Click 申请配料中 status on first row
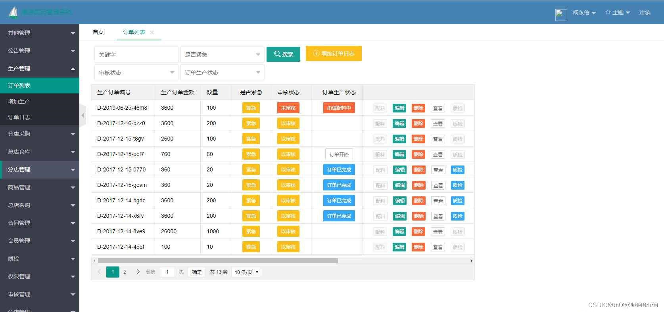The width and height of the screenshot is (664, 312). tap(339, 108)
